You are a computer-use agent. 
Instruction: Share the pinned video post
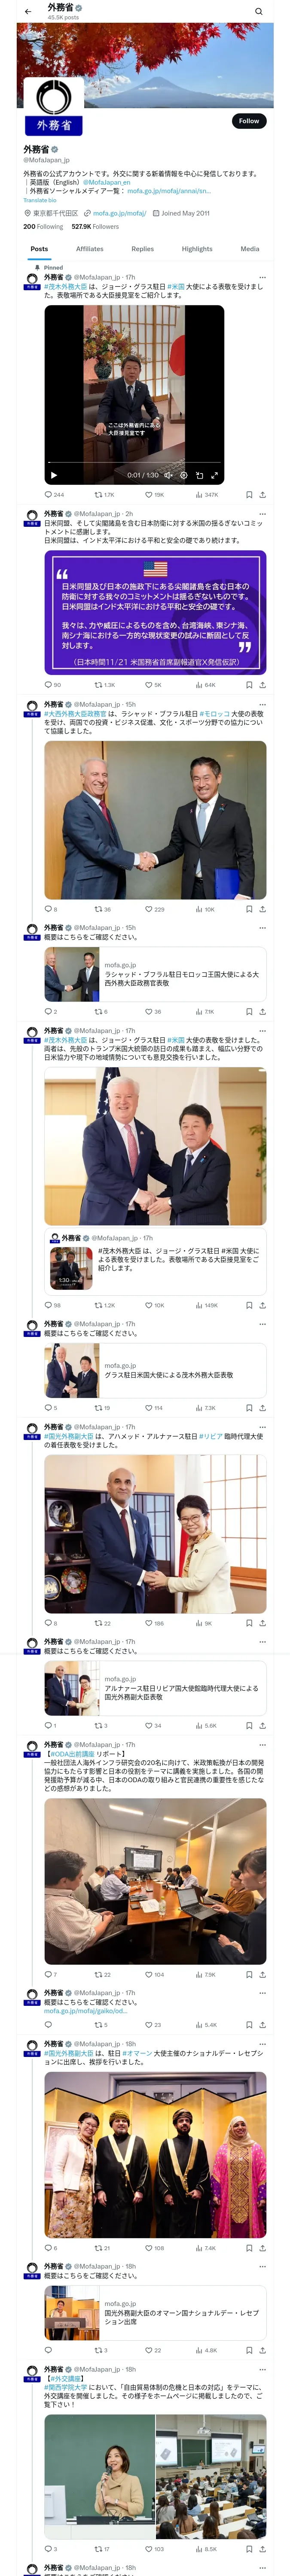(262, 494)
